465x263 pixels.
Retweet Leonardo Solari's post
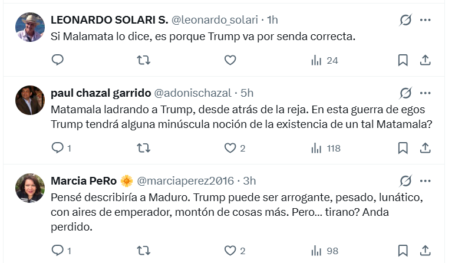[x=143, y=60]
